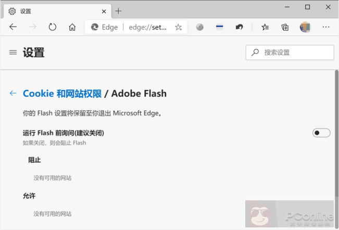Reload the page with the refresh icon
339x230 pixels.
point(52,27)
